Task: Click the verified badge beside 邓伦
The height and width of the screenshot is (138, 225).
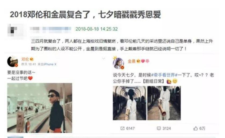Action: (x=32, y=59)
